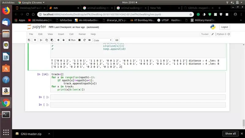Viewport: 245px width, 138px height.
Task: Open the File menu
Action: [x=31, y=34]
